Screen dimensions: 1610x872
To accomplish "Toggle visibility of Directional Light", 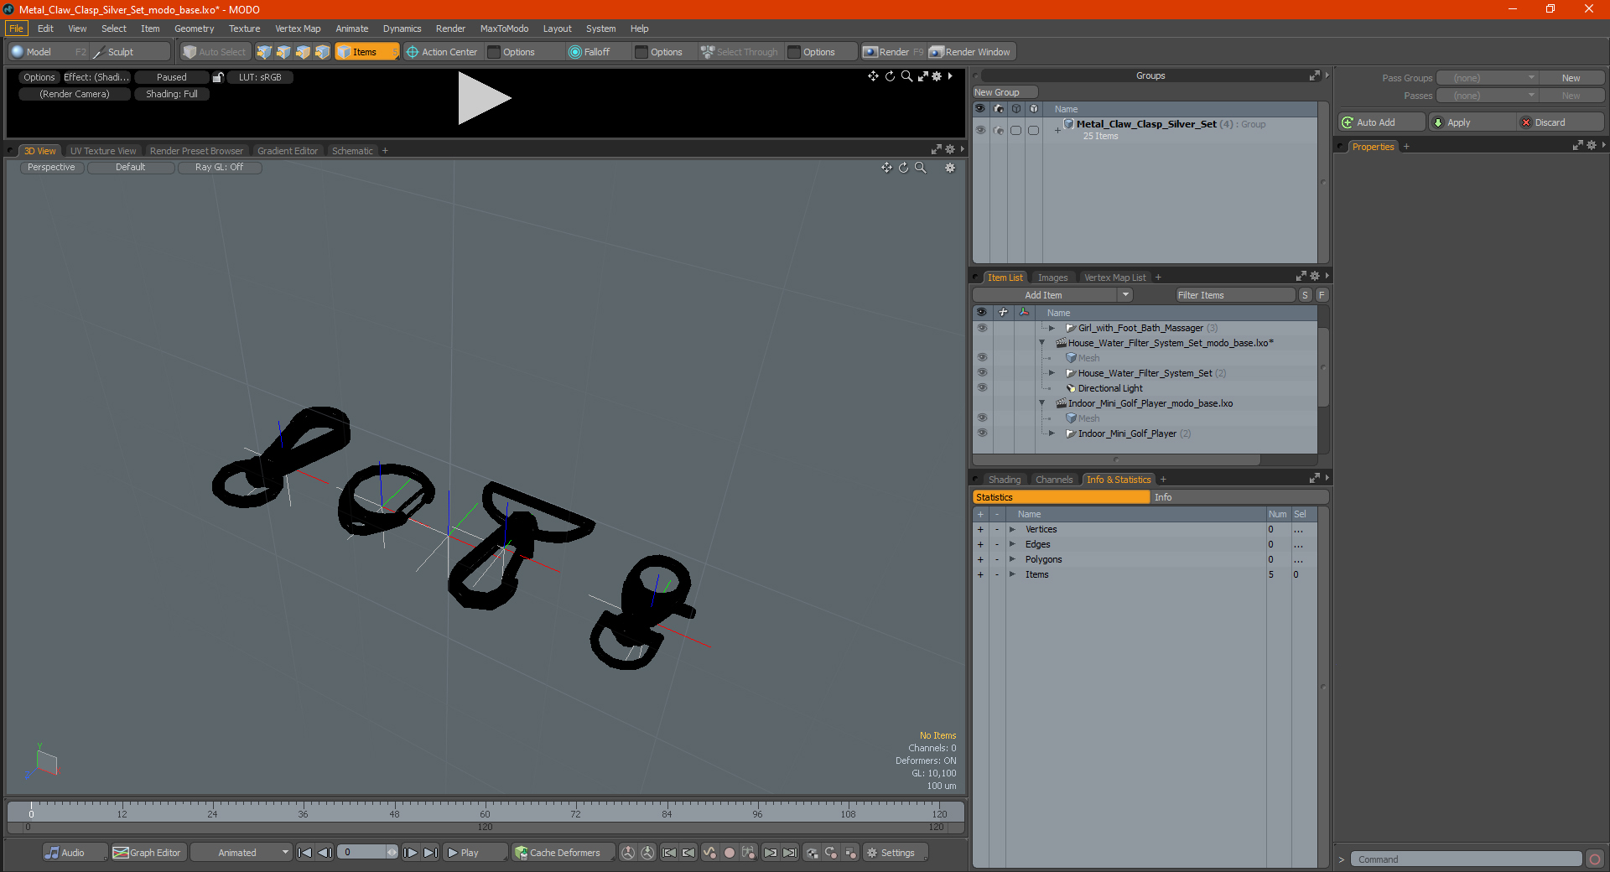I will [x=982, y=388].
